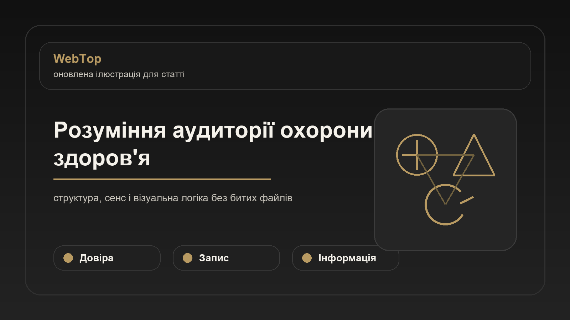Click the circle with cross symbol
The width and height of the screenshot is (570, 320).
coord(417,155)
